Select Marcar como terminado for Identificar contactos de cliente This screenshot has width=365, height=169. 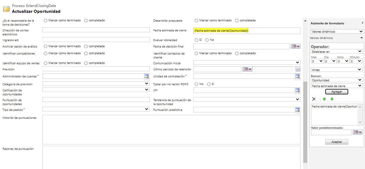[x=196, y=53]
